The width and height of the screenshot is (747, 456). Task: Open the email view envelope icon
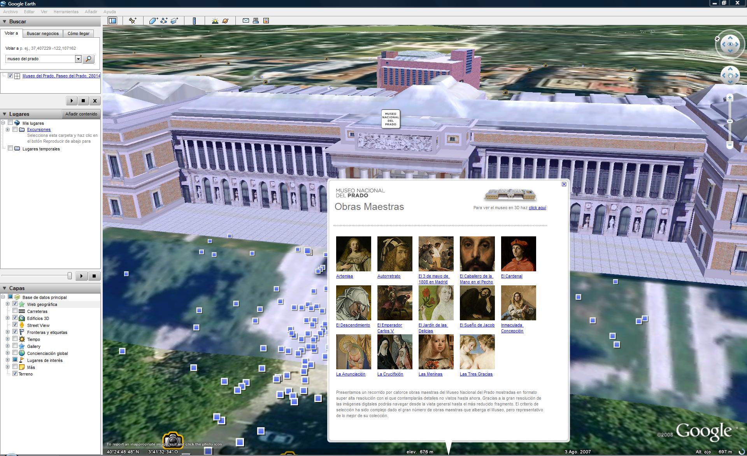tap(246, 21)
